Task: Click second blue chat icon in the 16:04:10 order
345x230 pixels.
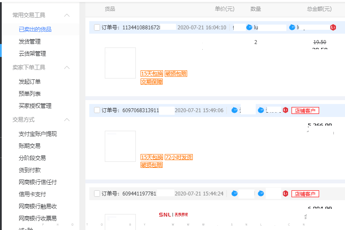Action: [293, 27]
